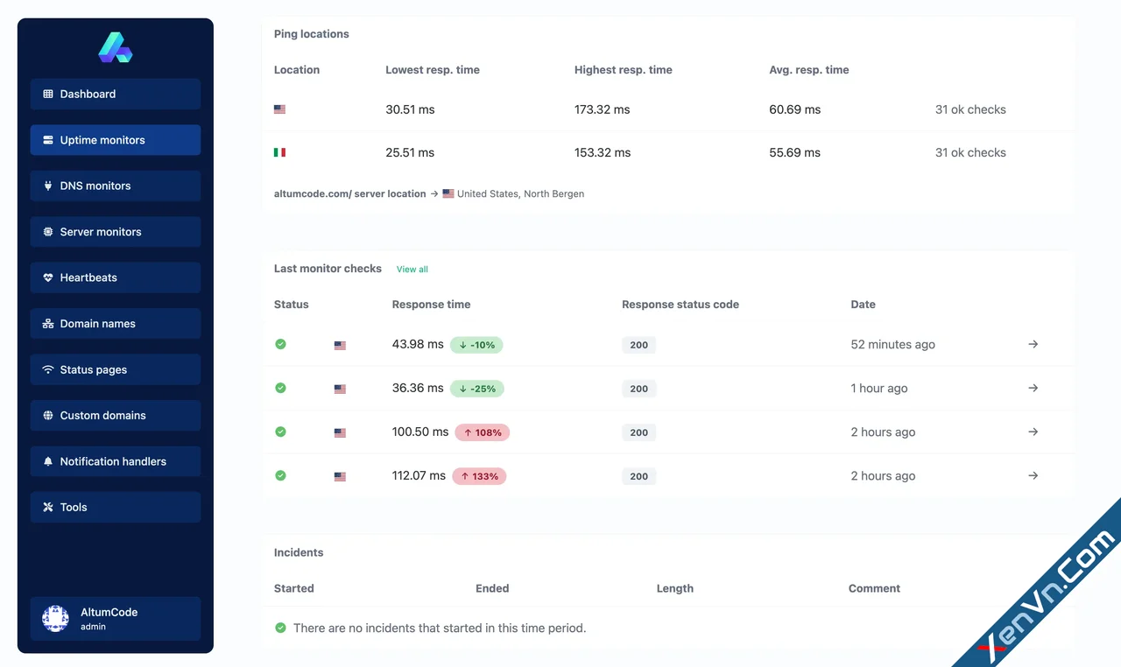Open the Dashboard from the sidebar
Screen dimensions: 1121x667
click(x=115, y=94)
